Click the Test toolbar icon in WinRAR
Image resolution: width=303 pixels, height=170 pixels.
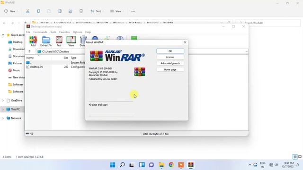[59, 41]
